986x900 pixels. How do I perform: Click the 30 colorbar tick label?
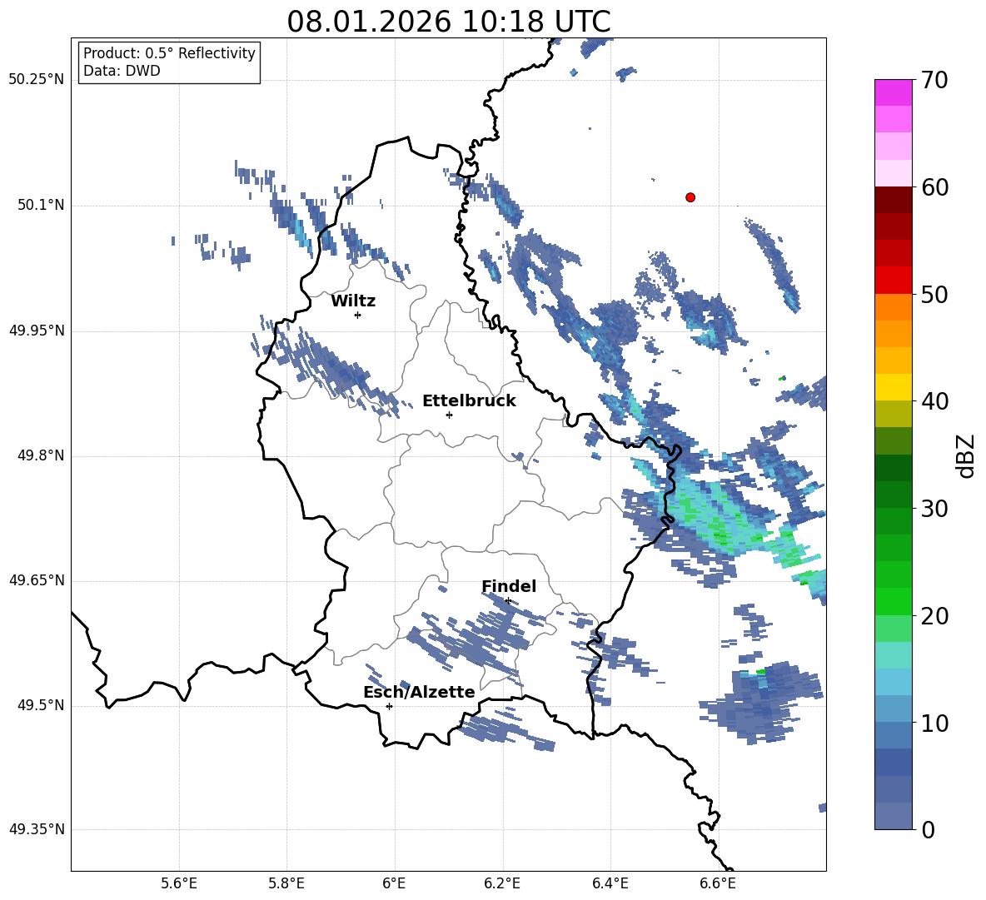[934, 509]
